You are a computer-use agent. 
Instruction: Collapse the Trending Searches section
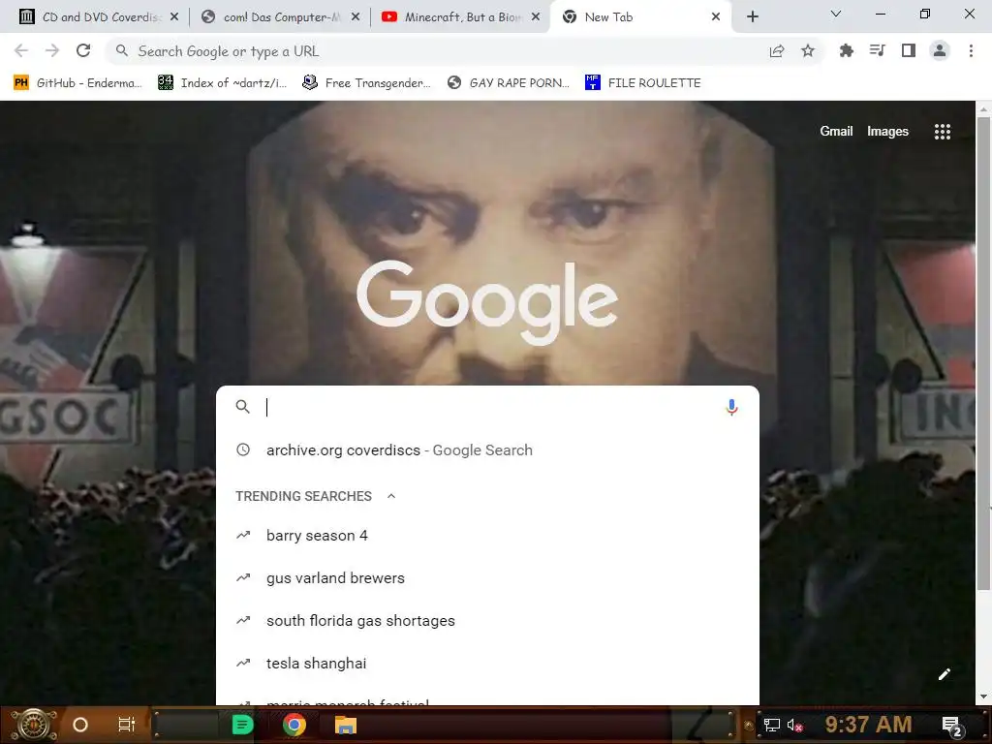391,497
